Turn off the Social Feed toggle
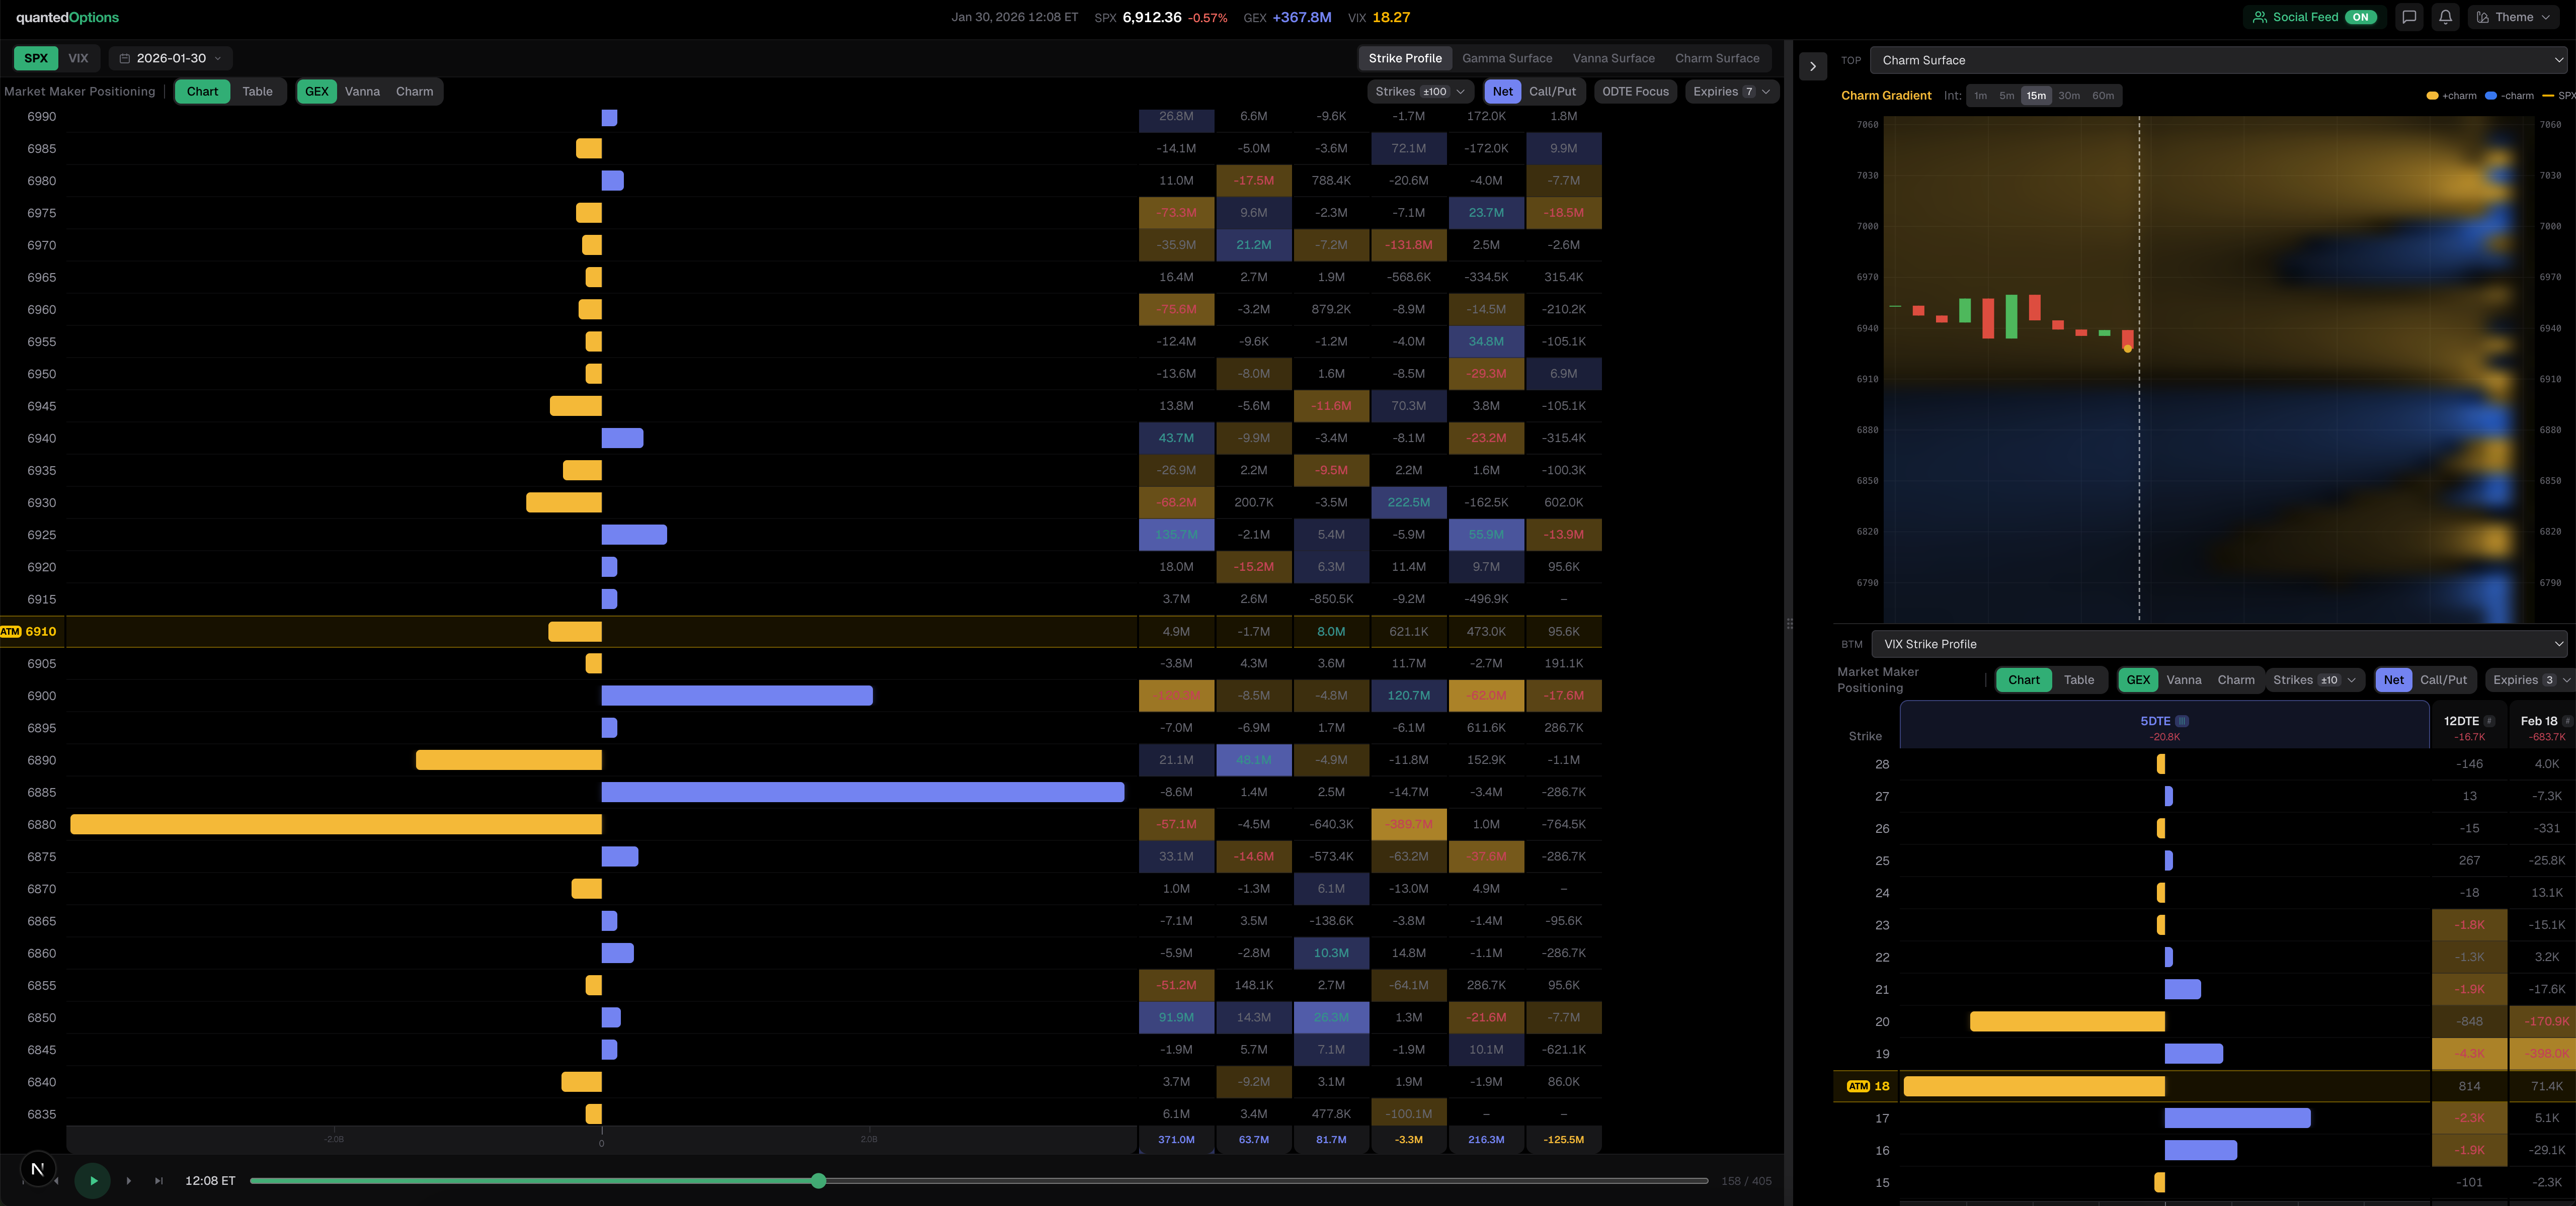This screenshot has height=1206, width=2576. pyautogui.click(x=2359, y=17)
